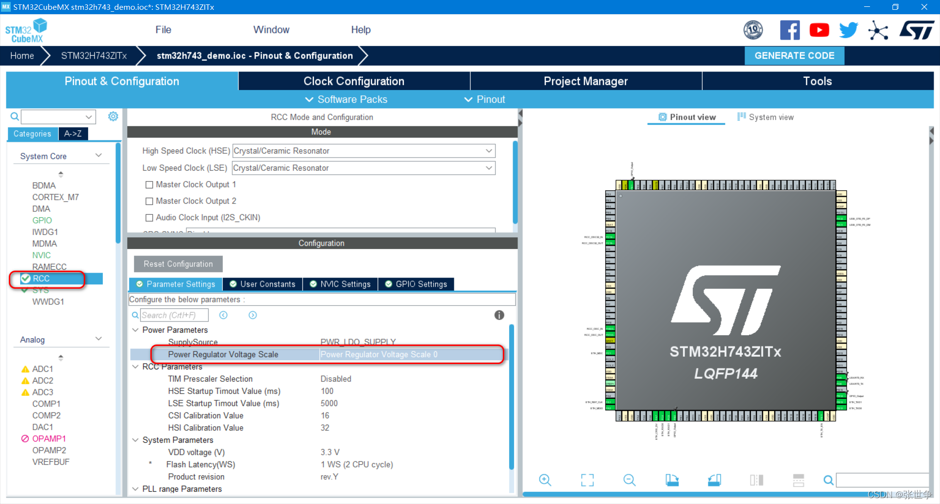Enable Master Clock Output 2 checkbox

pyautogui.click(x=149, y=201)
